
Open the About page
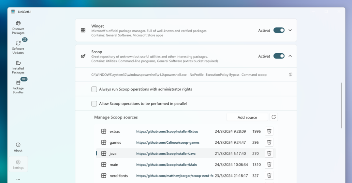point(18,147)
